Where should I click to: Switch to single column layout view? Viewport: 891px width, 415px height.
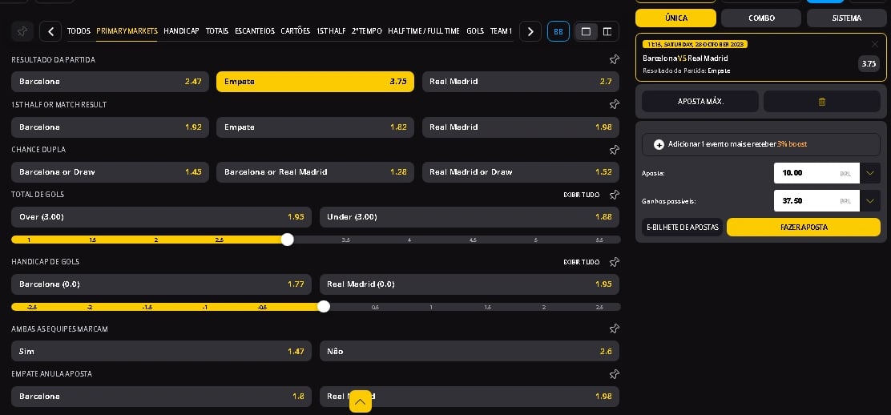[x=586, y=31]
